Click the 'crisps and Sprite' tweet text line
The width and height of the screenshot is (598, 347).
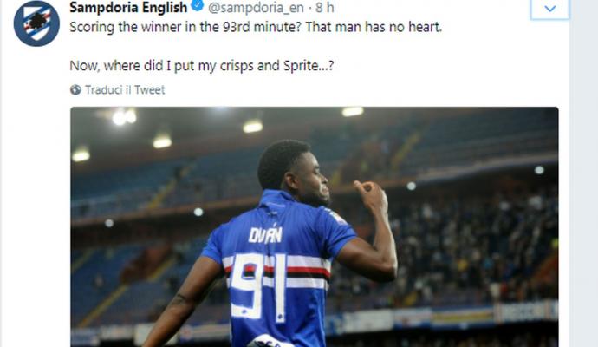(x=202, y=66)
